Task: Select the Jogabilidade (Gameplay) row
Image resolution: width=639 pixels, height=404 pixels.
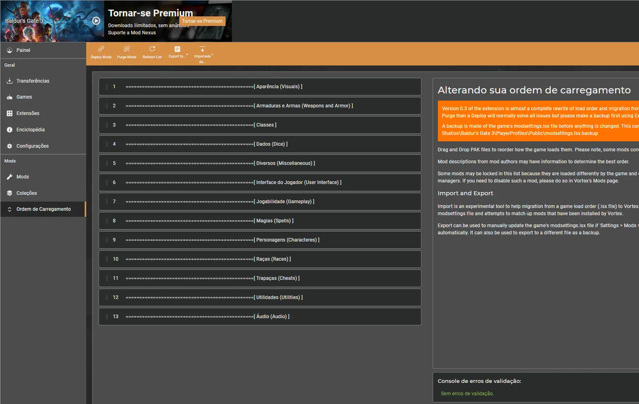Action: click(x=260, y=202)
